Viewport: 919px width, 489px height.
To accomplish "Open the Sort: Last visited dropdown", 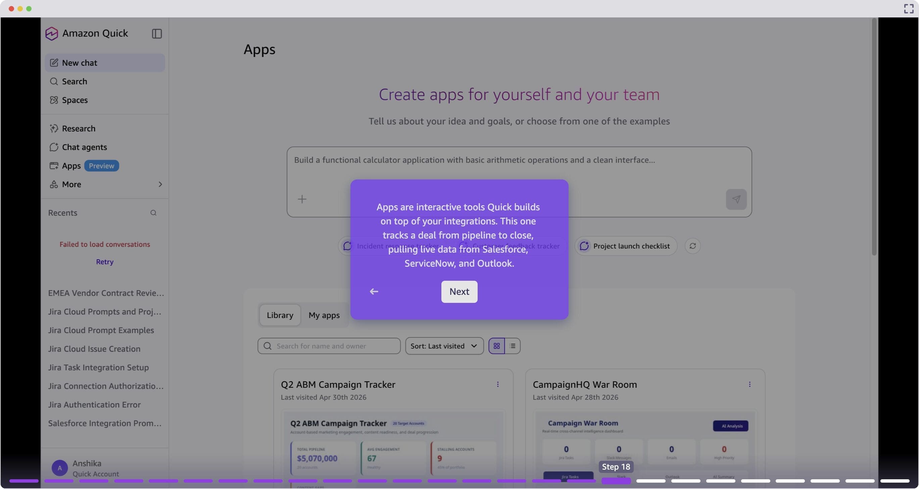I will click(444, 346).
